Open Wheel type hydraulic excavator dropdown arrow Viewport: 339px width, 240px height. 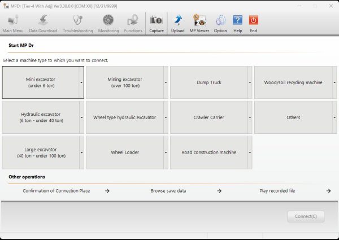coord(166,117)
